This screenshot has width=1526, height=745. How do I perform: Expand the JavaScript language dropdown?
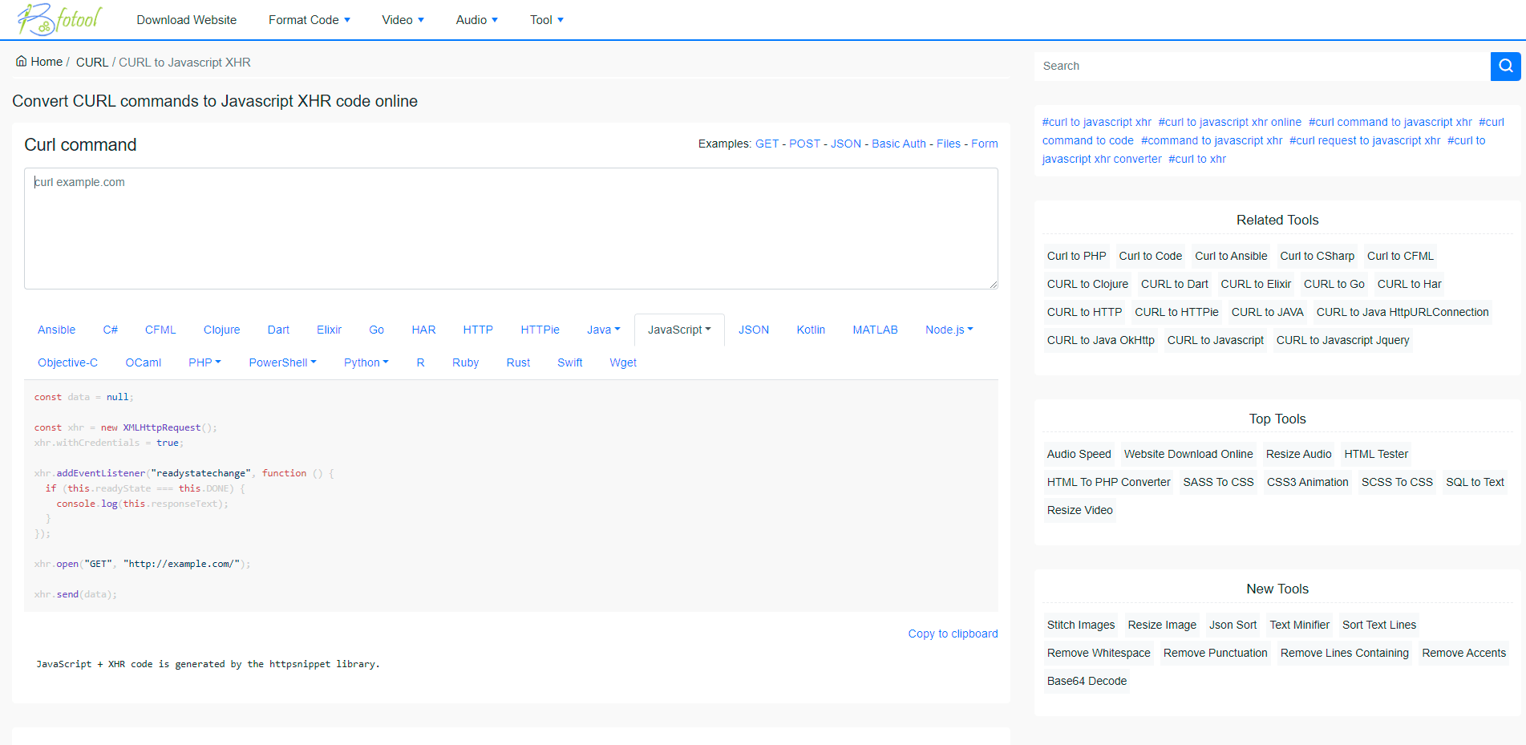(678, 329)
